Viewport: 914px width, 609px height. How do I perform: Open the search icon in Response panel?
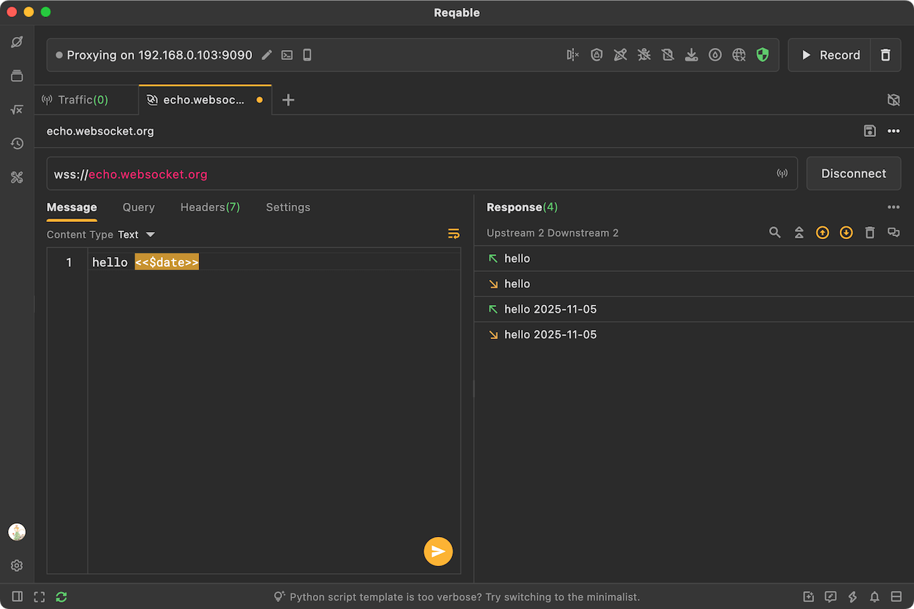(x=775, y=233)
